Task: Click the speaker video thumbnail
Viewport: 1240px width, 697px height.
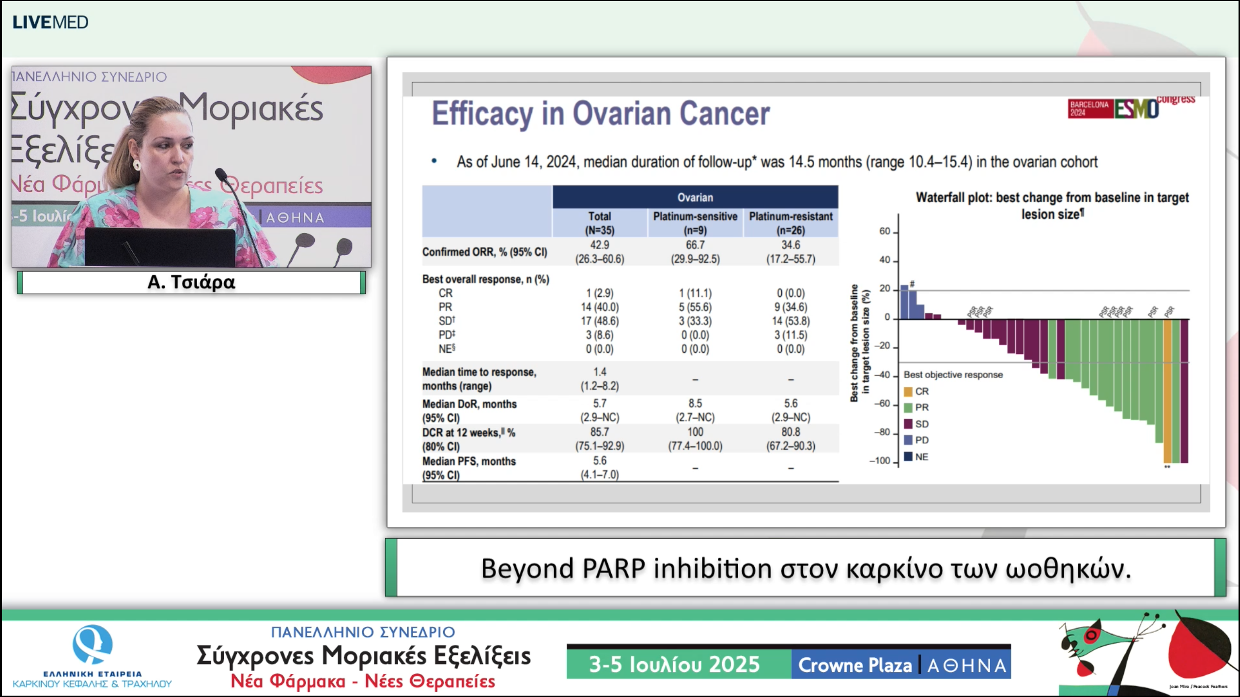Action: click(191, 167)
